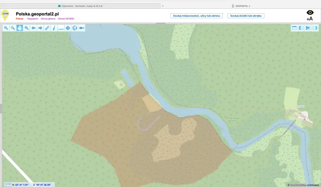The height and width of the screenshot is (187, 321).
Task: Select the measure ruler tool
Action: (61, 28)
